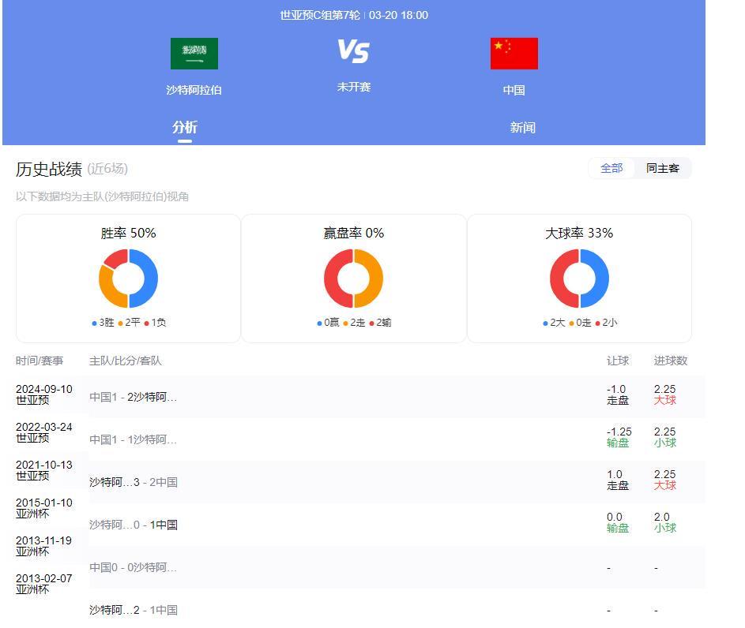Click the 走盘 result label
Image resolution: width=745 pixels, height=628 pixels.
617,402
